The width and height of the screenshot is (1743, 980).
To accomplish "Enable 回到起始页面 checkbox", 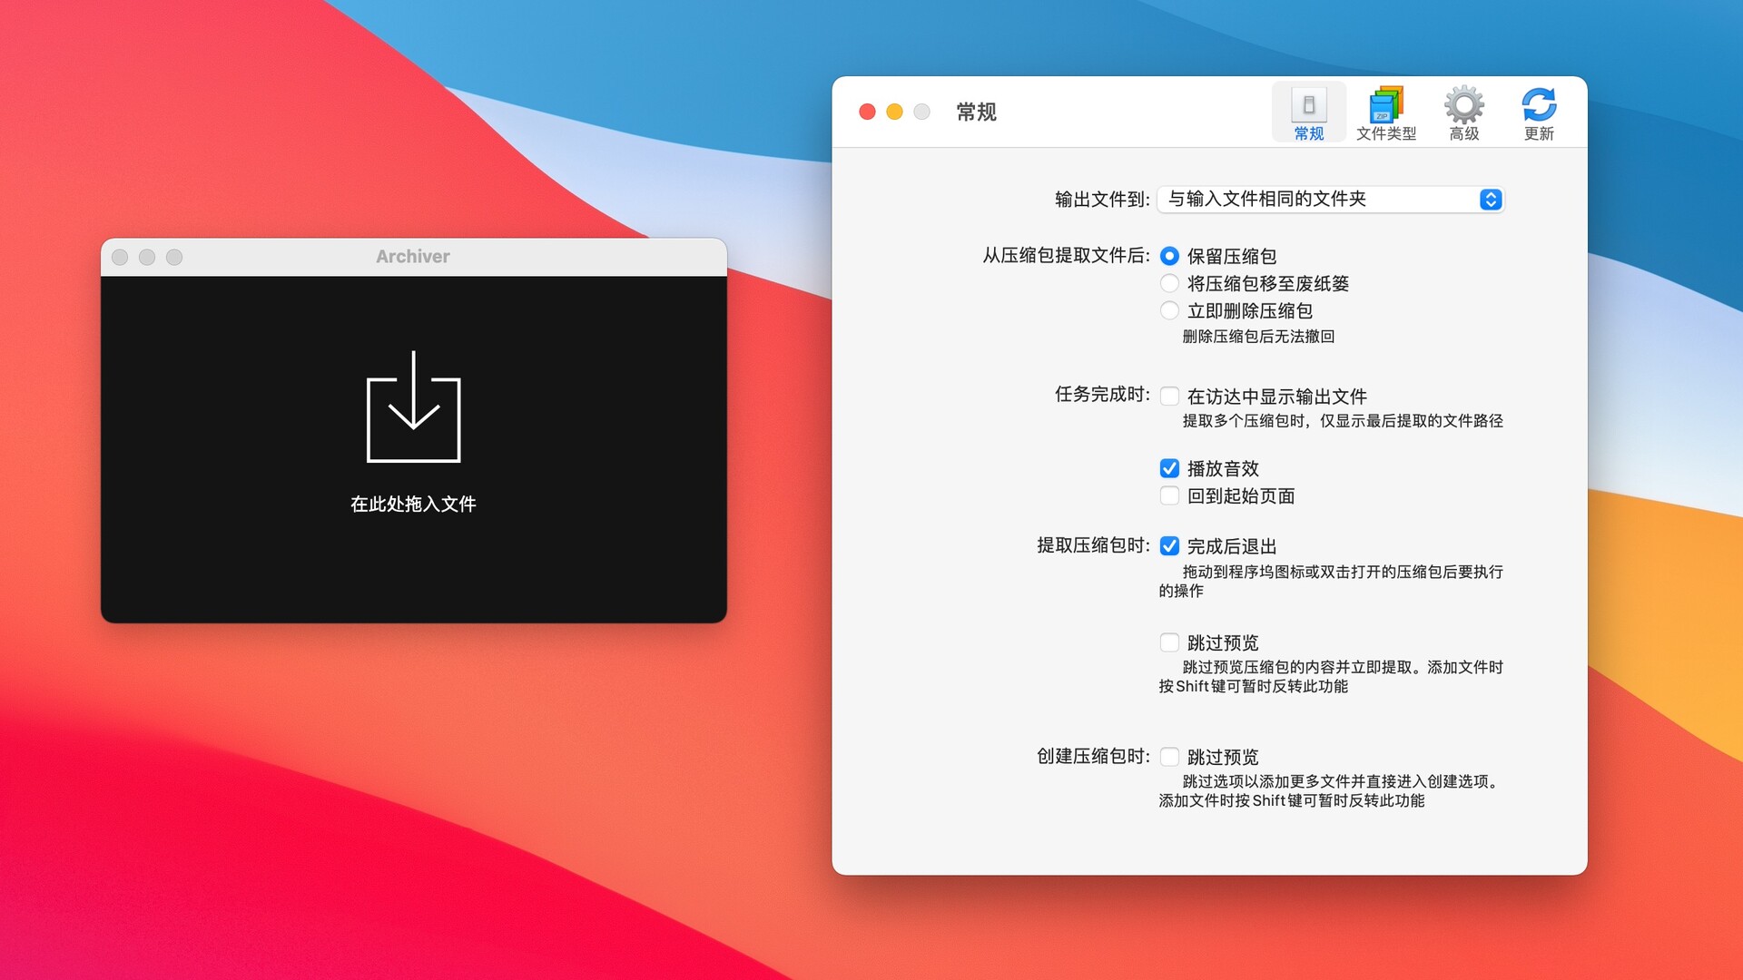I will click(x=1169, y=495).
